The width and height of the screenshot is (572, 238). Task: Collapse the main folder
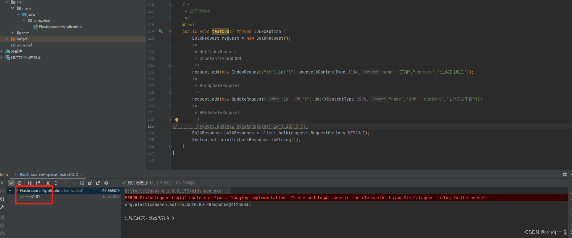13,8
